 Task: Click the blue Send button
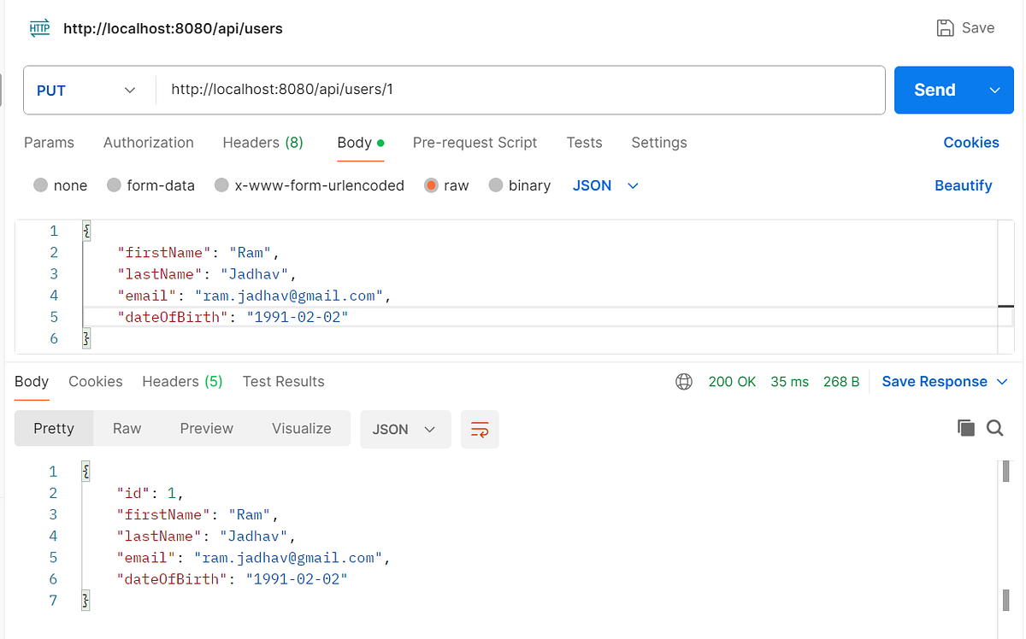coord(935,90)
